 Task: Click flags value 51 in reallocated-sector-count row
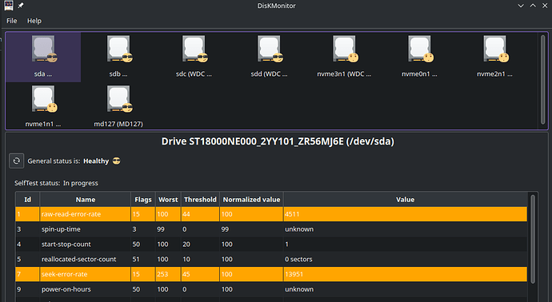click(136, 259)
